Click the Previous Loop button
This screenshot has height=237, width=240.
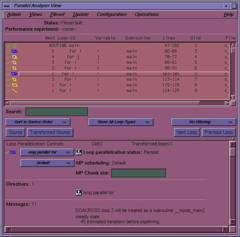tap(219, 132)
